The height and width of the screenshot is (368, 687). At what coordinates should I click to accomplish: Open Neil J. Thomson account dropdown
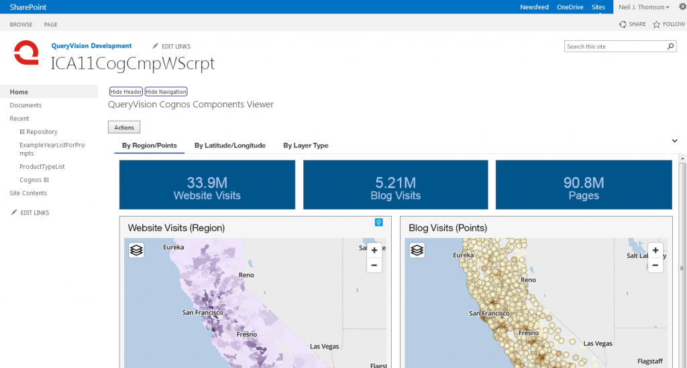[x=643, y=7]
